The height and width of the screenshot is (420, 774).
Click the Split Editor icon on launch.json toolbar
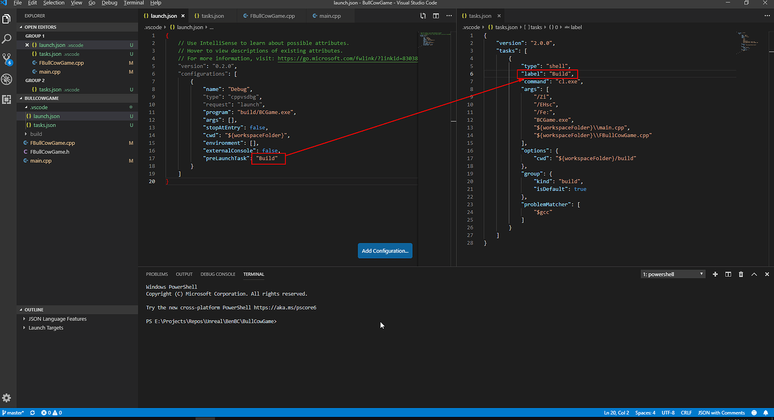(x=436, y=16)
